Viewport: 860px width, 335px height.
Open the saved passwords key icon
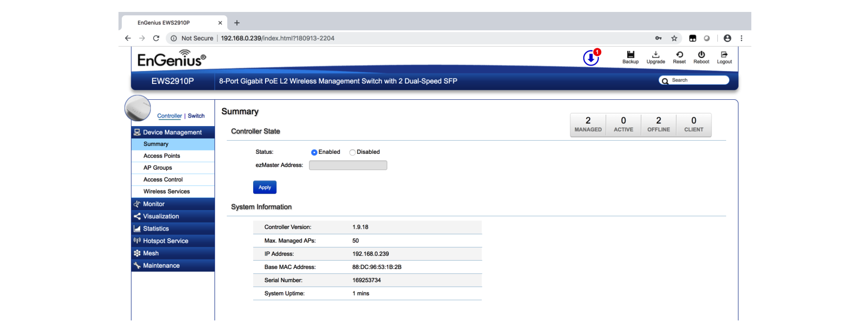click(x=658, y=38)
